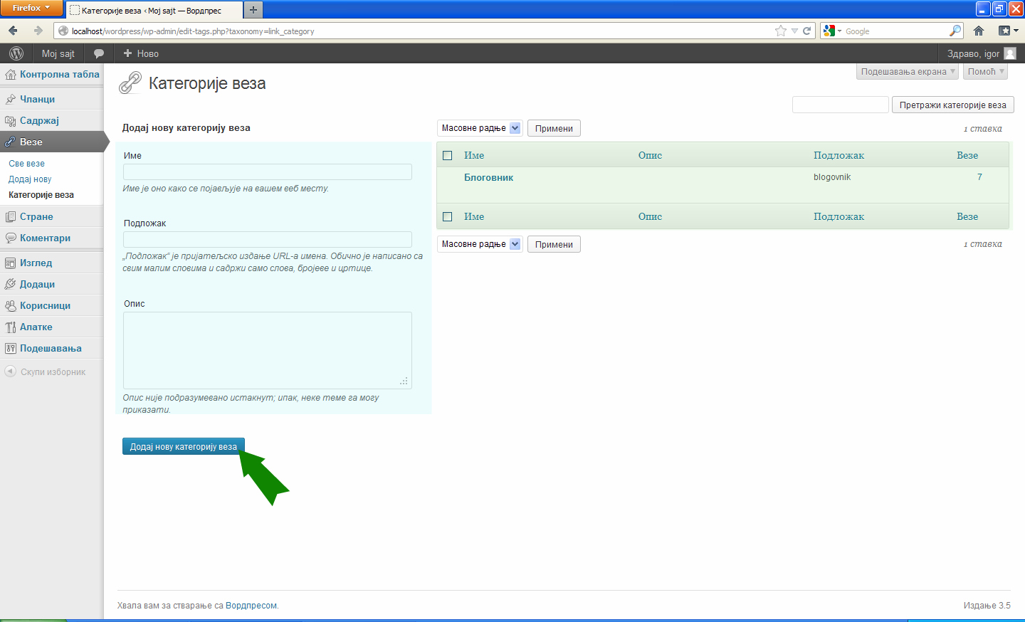The image size is (1025, 622).
Task: Collapse the menu with Скупи изборник
Action: point(46,371)
